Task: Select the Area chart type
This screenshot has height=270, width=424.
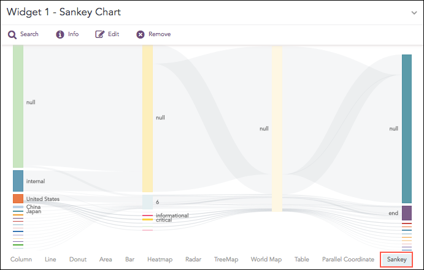Action: pos(106,260)
